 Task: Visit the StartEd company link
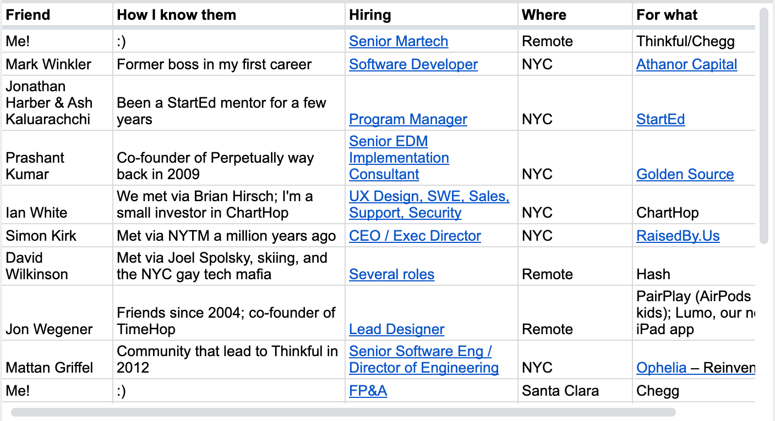coord(661,119)
